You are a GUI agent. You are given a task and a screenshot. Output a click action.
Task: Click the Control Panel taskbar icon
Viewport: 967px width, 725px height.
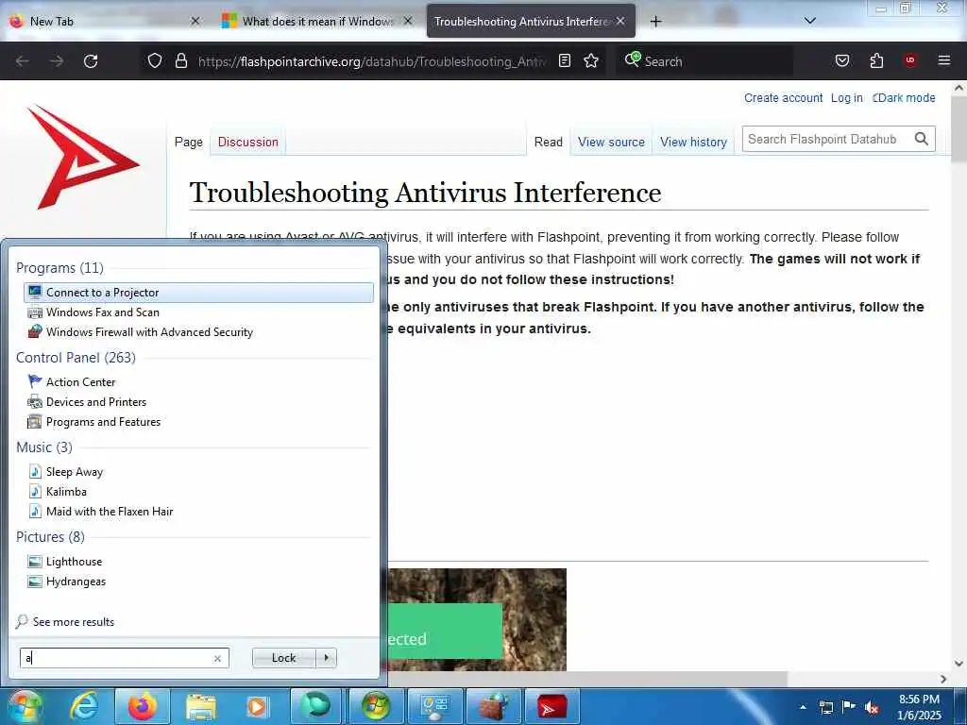pyautogui.click(x=434, y=706)
